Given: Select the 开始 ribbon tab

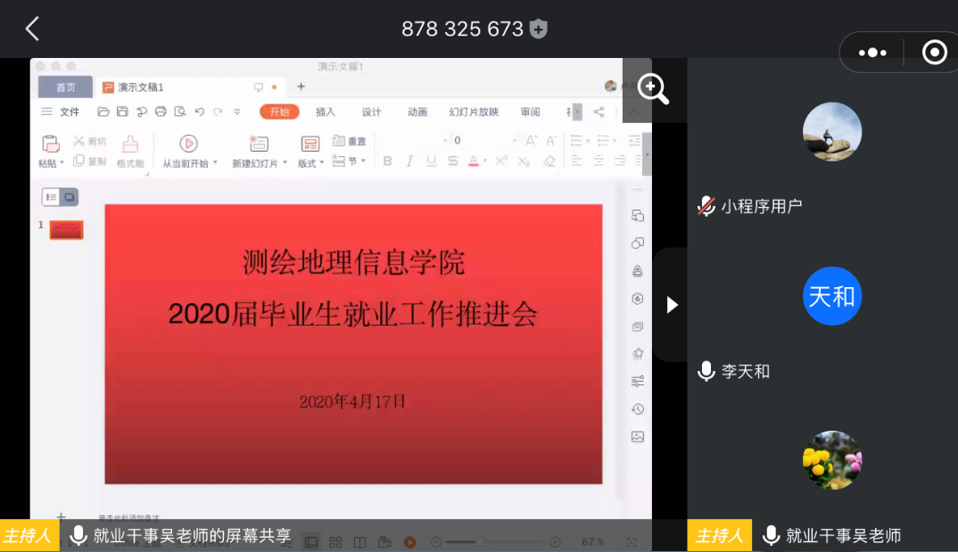Looking at the screenshot, I should 279,111.
